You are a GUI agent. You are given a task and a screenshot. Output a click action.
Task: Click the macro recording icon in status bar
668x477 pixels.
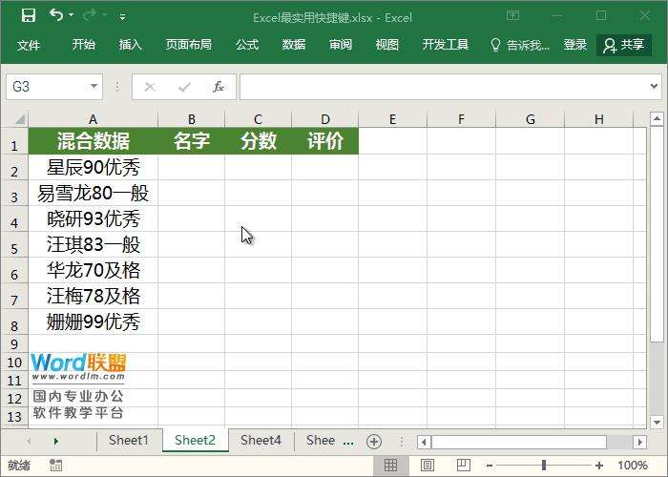click(x=55, y=466)
